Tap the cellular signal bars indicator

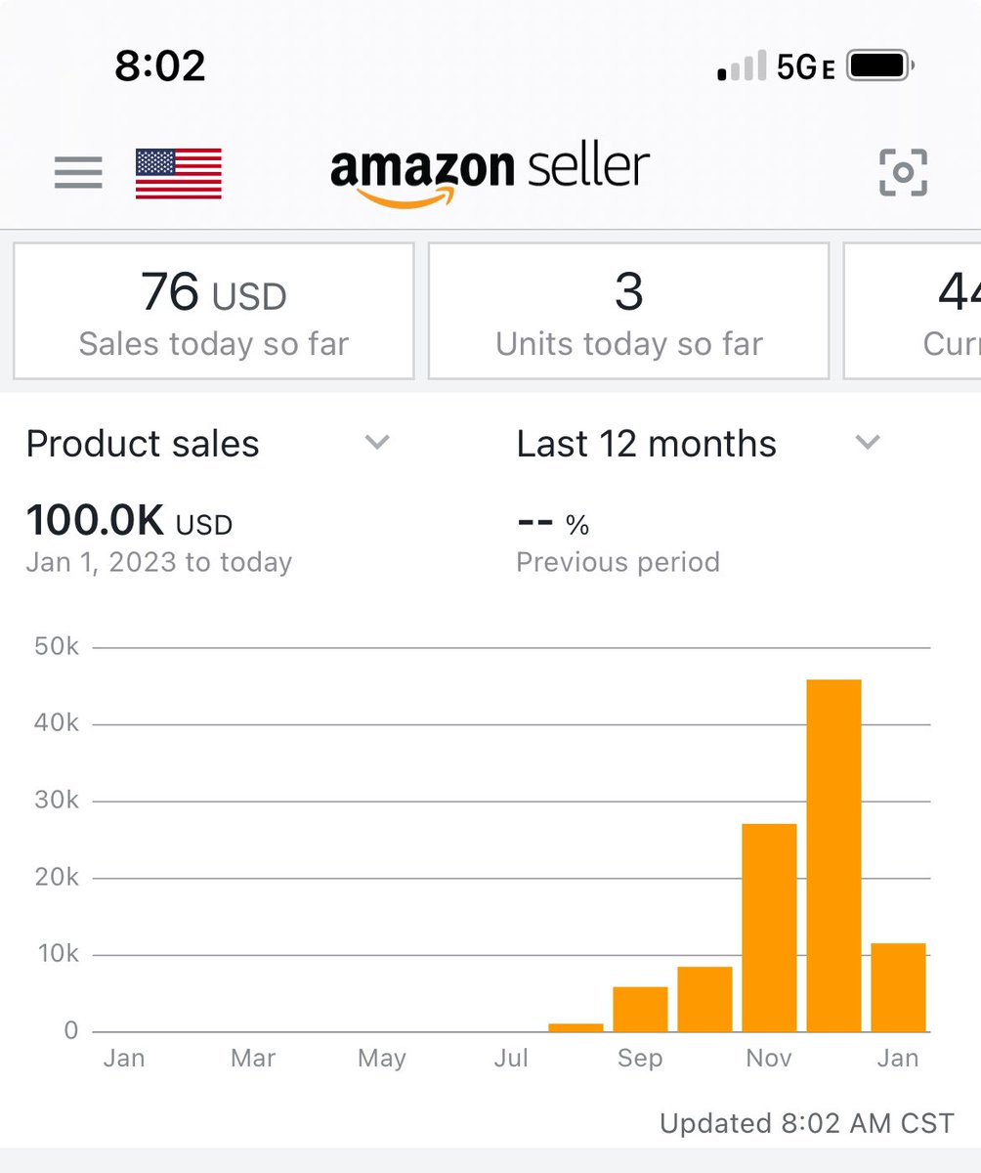pyautogui.click(x=742, y=67)
